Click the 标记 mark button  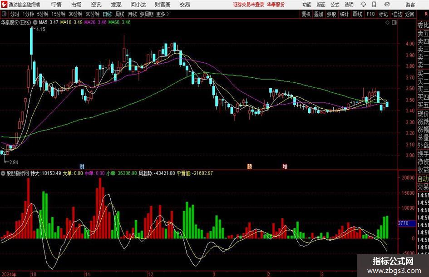[383, 14]
